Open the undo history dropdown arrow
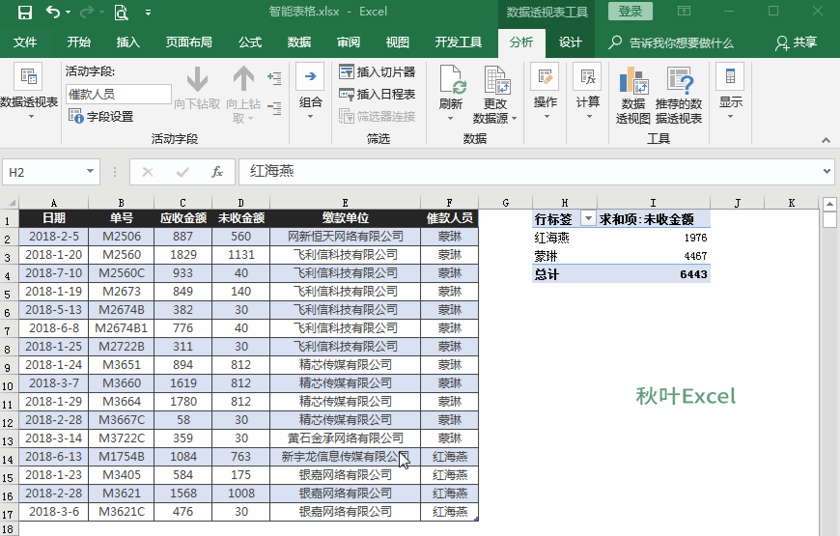The height and width of the screenshot is (536, 840). tap(68, 12)
